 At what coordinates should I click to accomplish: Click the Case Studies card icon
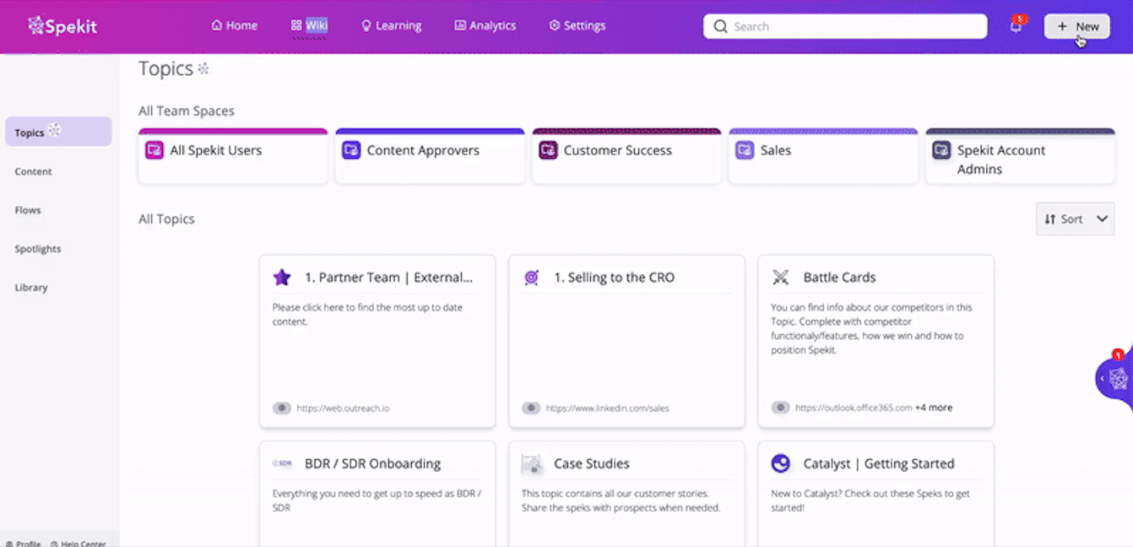coord(531,463)
